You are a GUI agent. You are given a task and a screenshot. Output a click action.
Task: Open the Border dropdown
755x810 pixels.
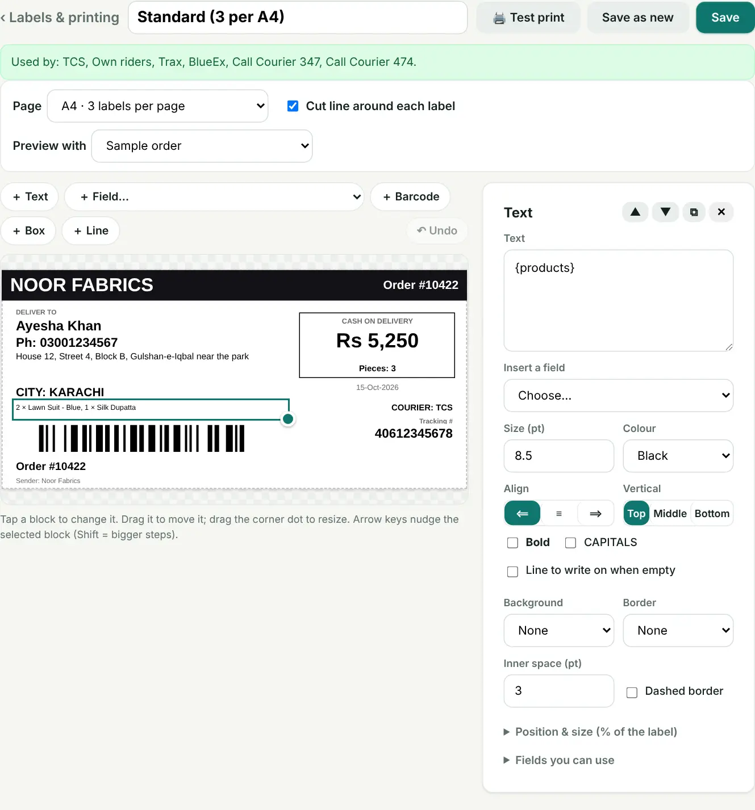click(x=678, y=631)
